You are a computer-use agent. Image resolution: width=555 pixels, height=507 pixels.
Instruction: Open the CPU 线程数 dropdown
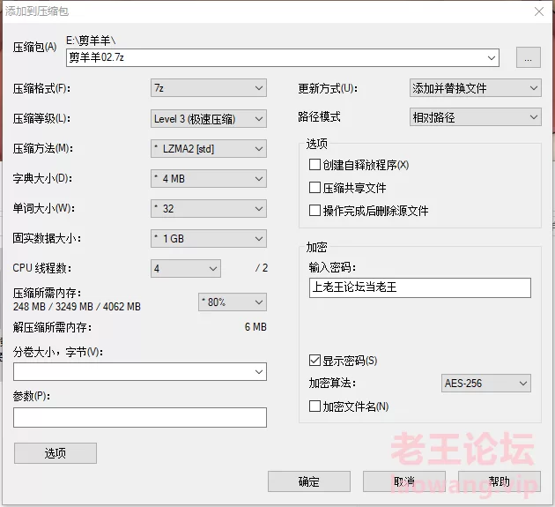click(x=186, y=269)
